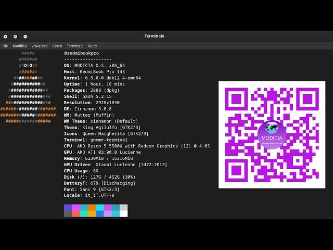Click the BatteryT: 67% [Discharging] line
This screenshot has height=250, width=333.
click(x=99, y=183)
